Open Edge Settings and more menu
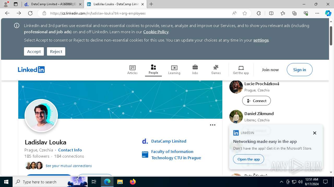Image resolution: width=334 pixels, height=187 pixels. coord(317,13)
